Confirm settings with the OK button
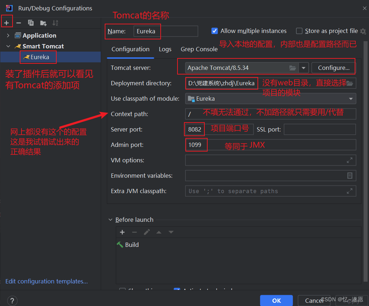 pos(276,301)
